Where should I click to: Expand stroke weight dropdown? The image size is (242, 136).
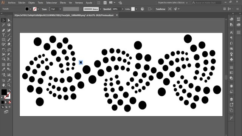(x=60, y=9)
